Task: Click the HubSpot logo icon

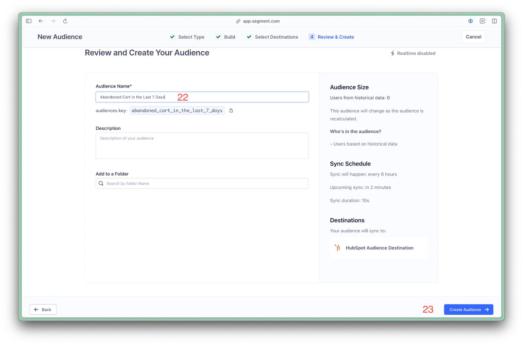Action: click(337, 248)
